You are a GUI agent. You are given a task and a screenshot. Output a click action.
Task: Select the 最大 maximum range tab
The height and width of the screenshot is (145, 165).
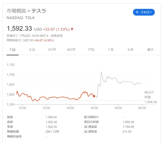pos(150,50)
